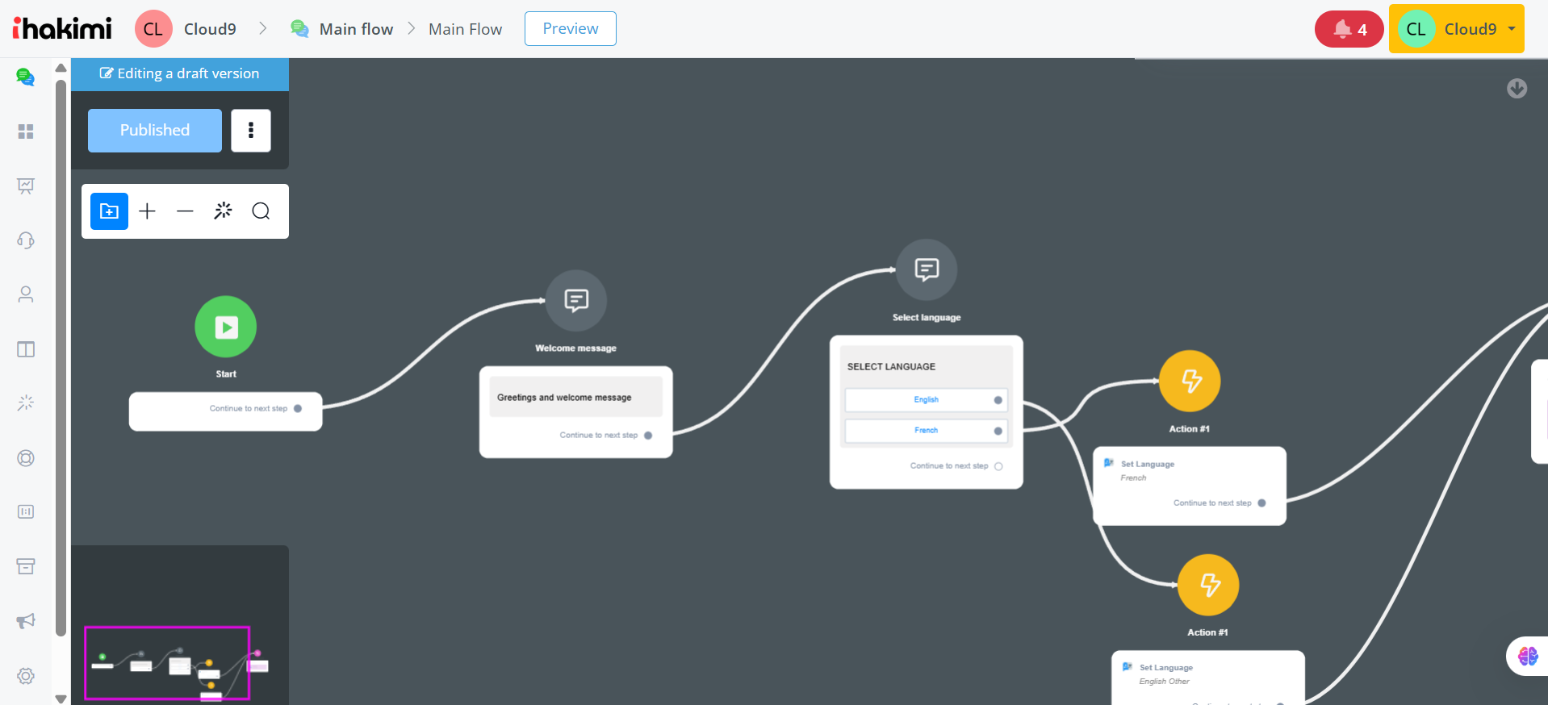
Task: Click the ihakimi logo
Action: coord(62,28)
